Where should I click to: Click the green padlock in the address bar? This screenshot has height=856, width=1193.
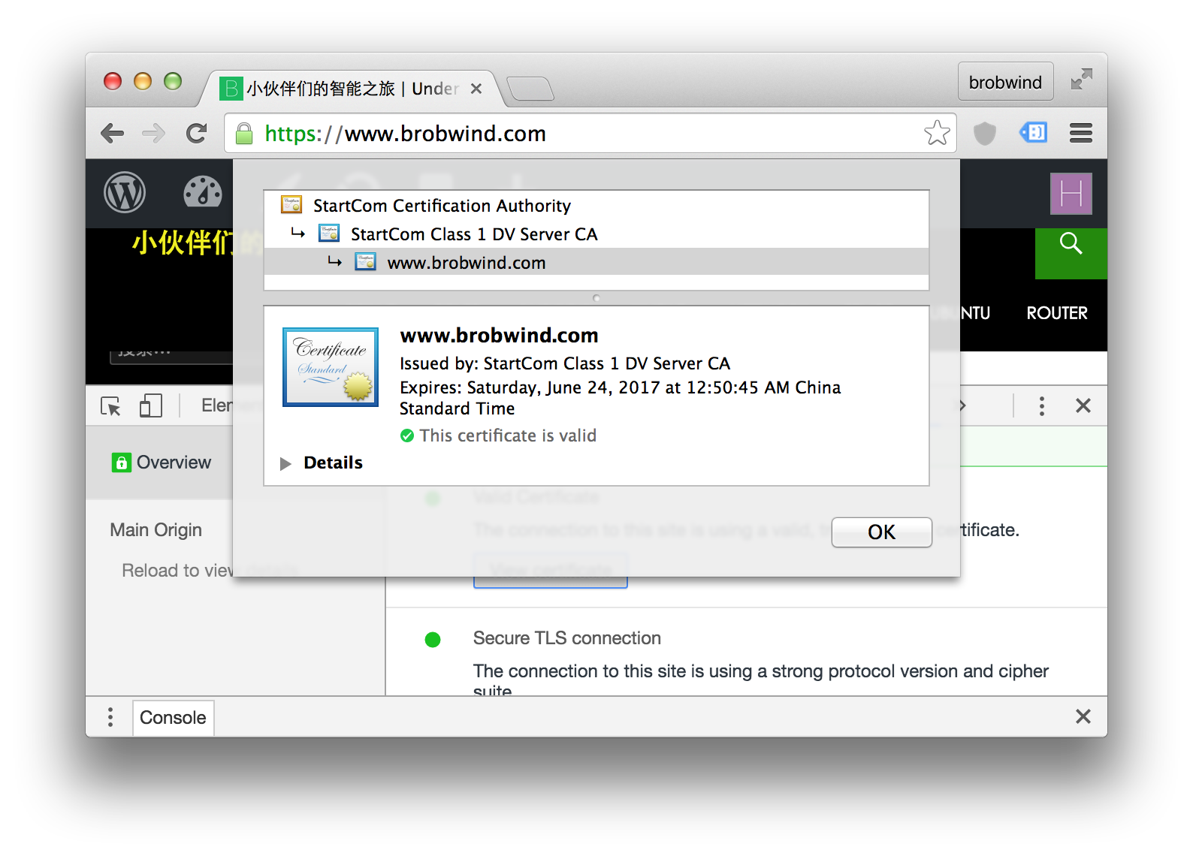(x=244, y=134)
